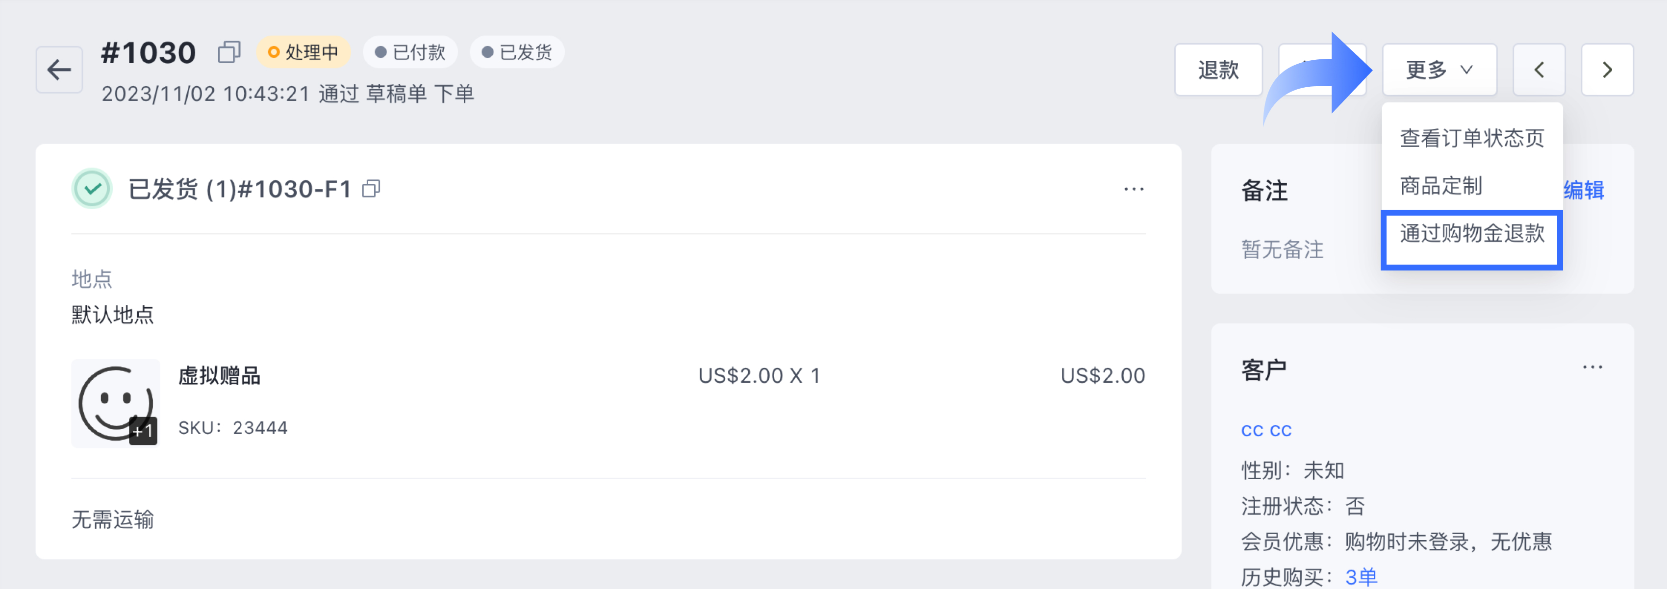Click the 已发货 status badge
Viewport: 1667px width, 589px height.
tap(517, 52)
